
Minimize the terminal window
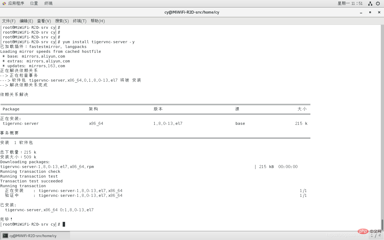pyautogui.click(x=361, y=12)
